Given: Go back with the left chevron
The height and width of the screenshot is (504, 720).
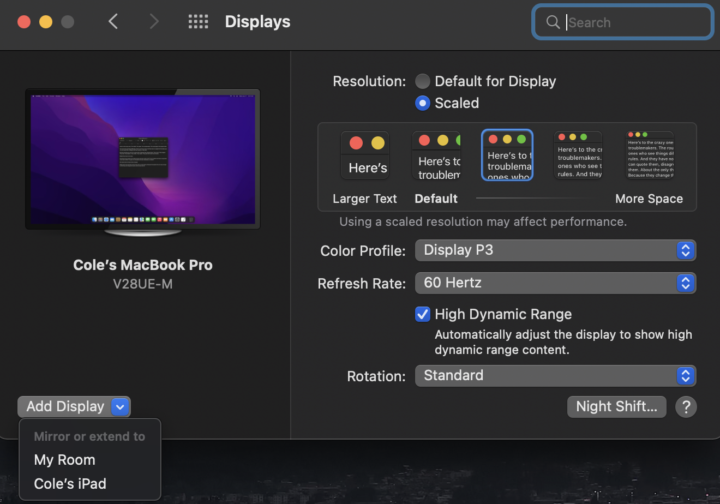Looking at the screenshot, I should pos(113,22).
